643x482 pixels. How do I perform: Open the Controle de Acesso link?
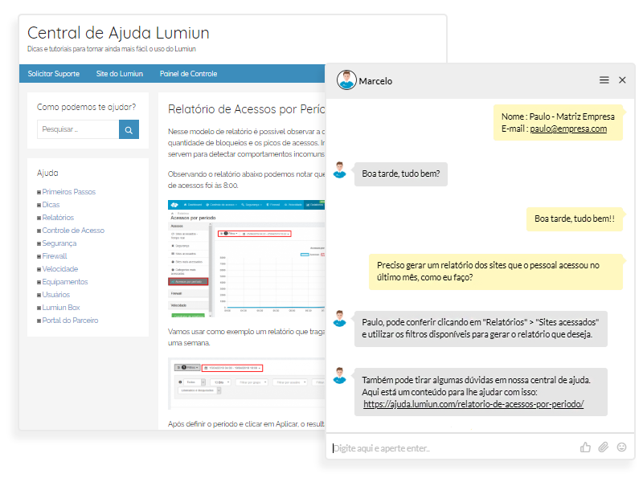pos(73,231)
